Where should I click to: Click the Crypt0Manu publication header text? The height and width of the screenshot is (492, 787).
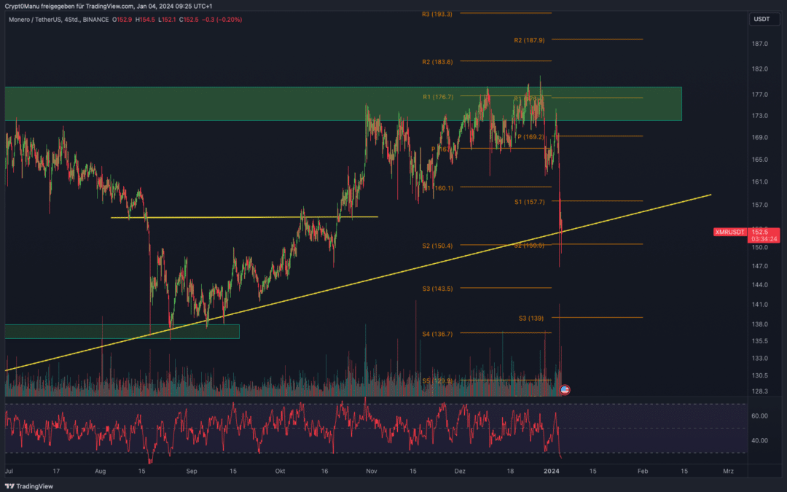[109, 6]
